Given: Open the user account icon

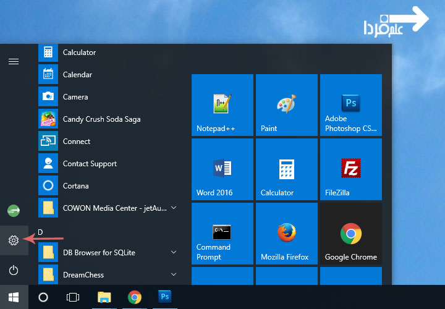Looking at the screenshot, I should (x=14, y=211).
